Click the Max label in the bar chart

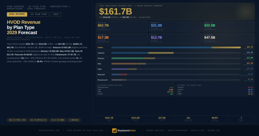coord(99,64)
